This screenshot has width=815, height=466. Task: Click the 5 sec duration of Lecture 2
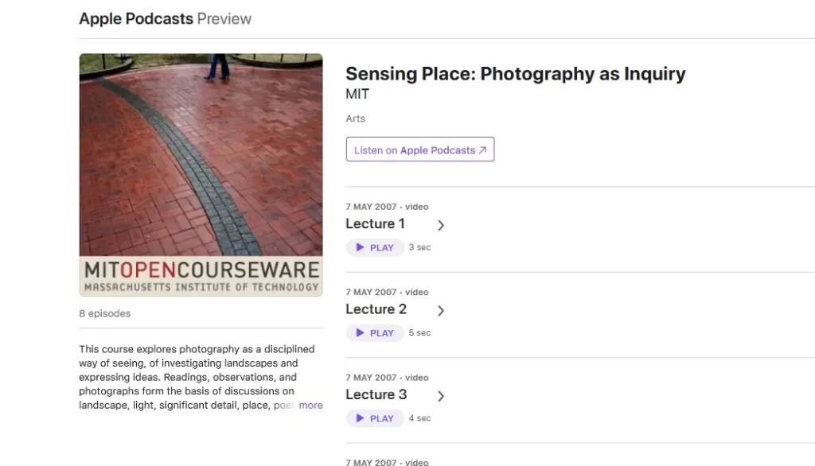pos(419,332)
